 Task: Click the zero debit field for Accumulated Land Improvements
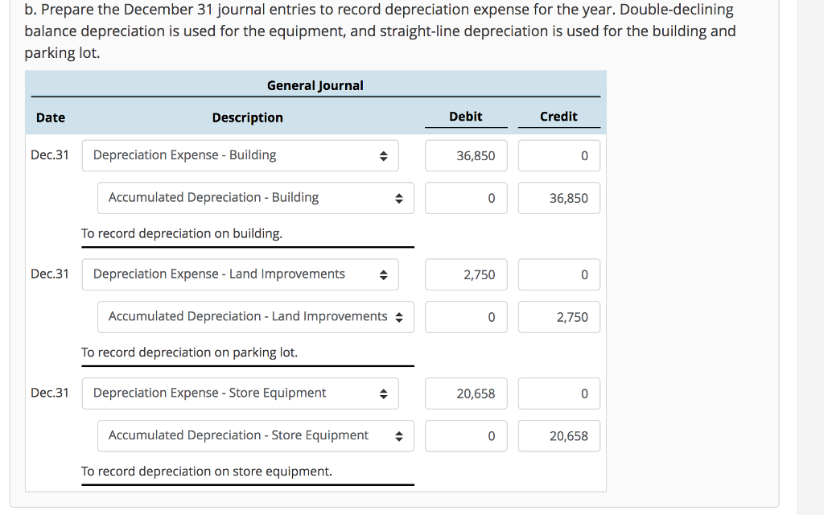[466, 316]
